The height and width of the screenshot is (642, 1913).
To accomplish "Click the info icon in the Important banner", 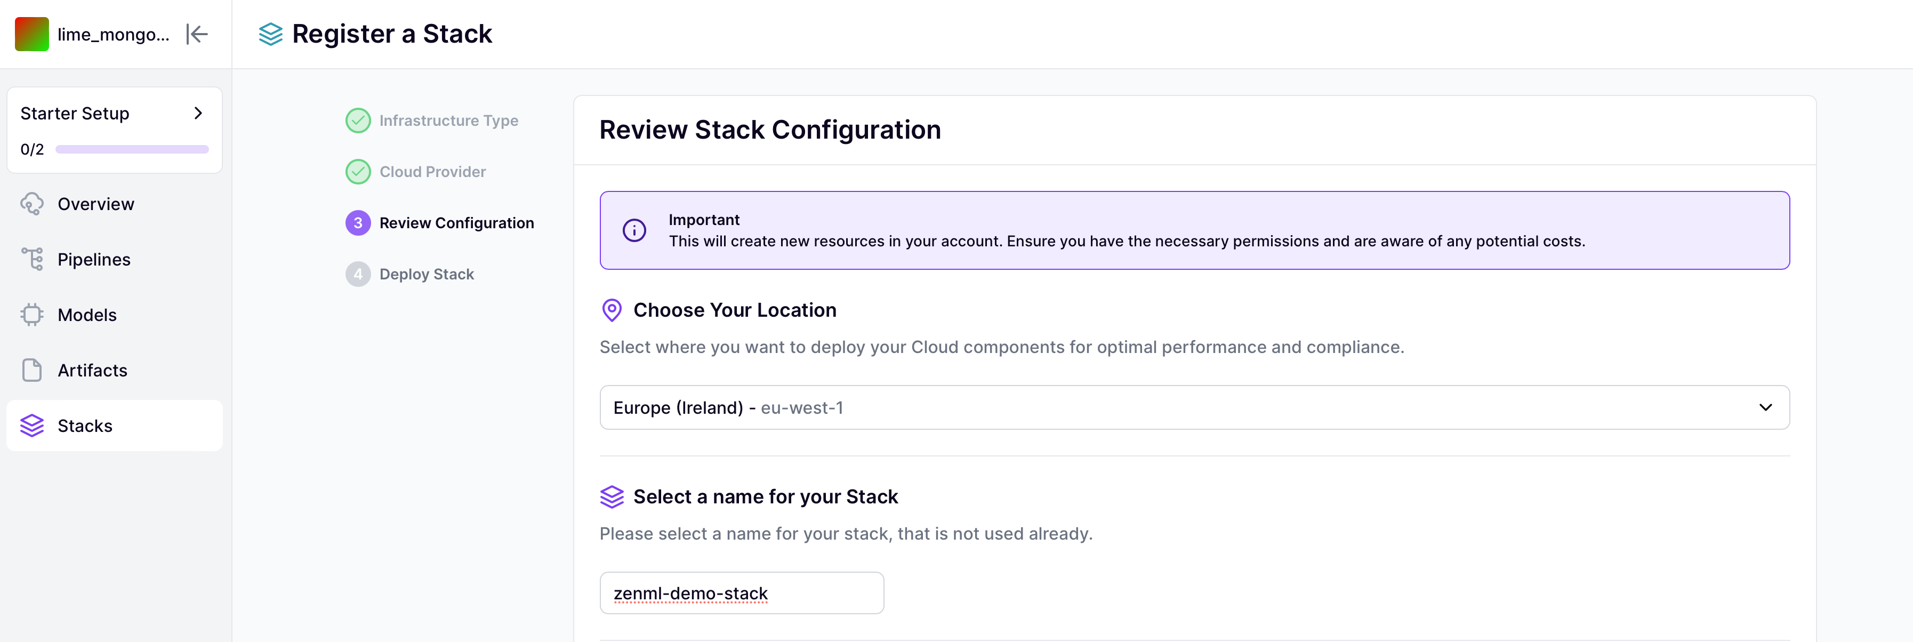I will coord(634,230).
